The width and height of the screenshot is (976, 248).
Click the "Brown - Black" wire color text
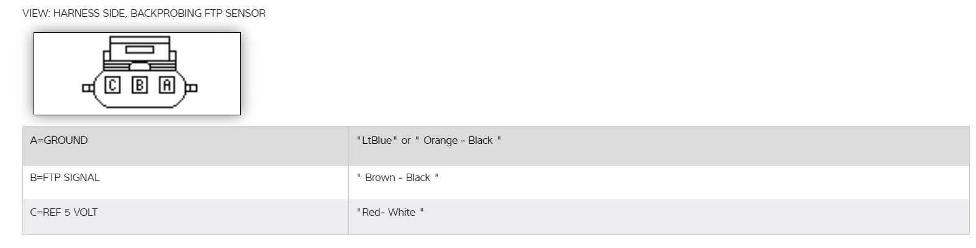(x=397, y=178)
